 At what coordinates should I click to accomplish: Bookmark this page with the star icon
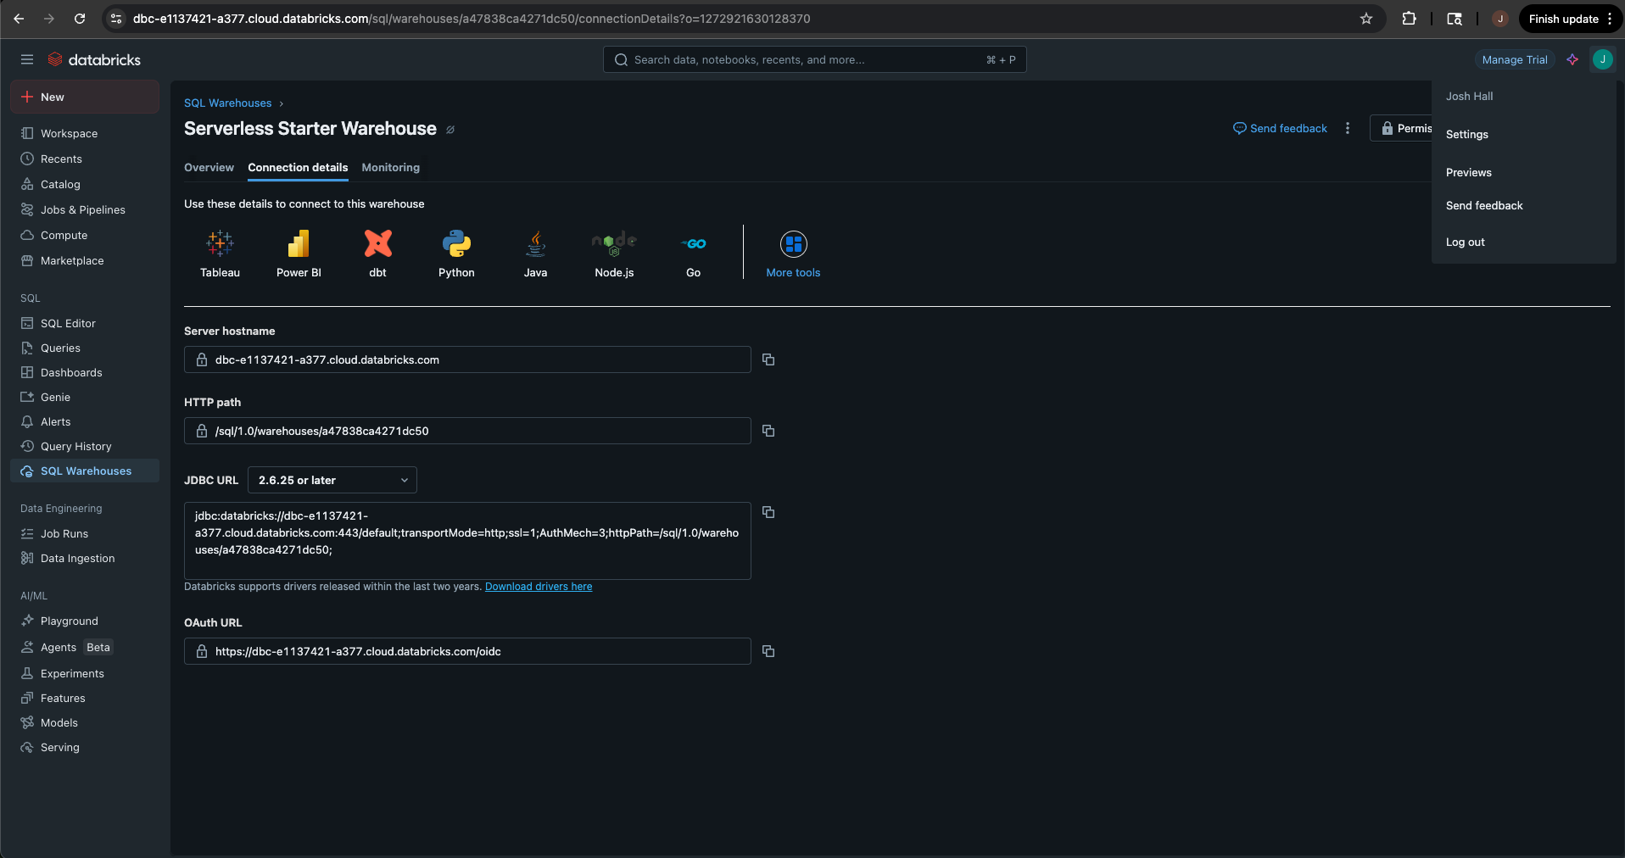[x=1366, y=19]
